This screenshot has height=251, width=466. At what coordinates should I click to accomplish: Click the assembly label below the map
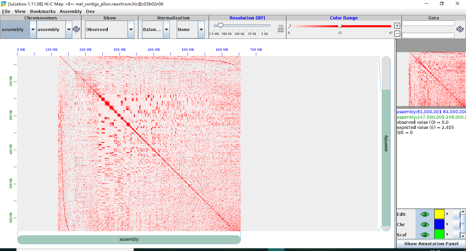pos(129,239)
